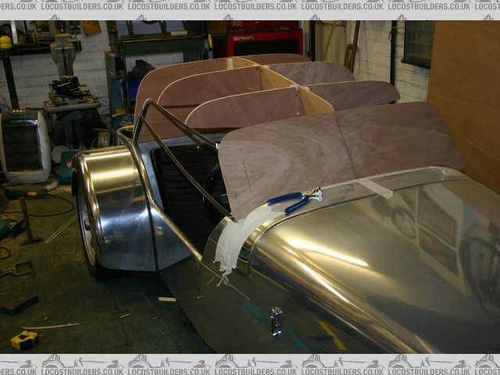500x375 pixels.
Task: Click the yellow tape measure on the floor
Action: pos(24,340)
